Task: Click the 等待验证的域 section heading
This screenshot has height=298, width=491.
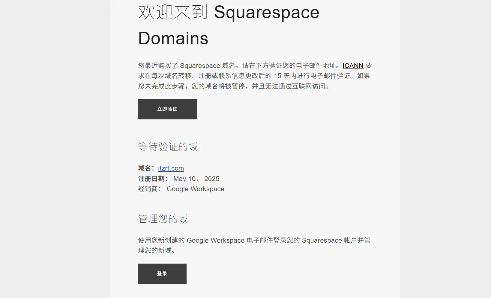Action: (168, 147)
